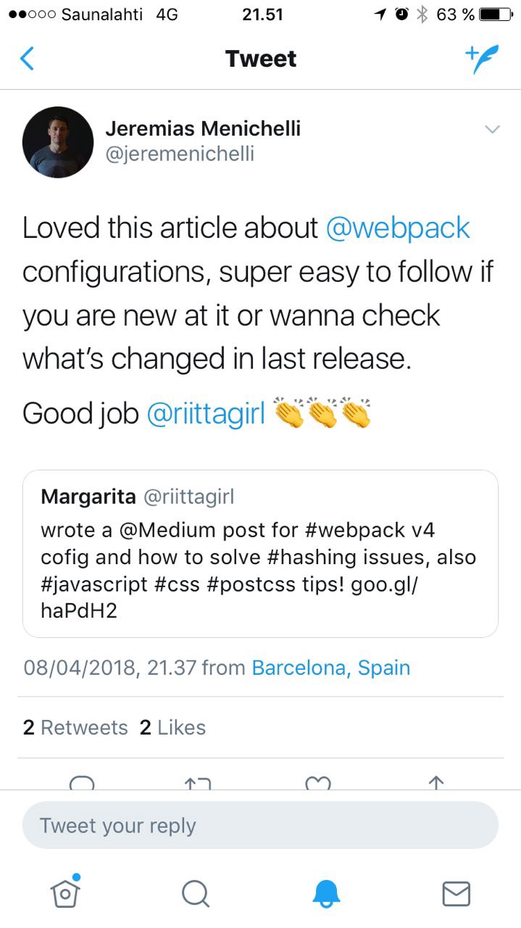521x928 pixels.
Task: Focus the Tweet your reply field
Action: pyautogui.click(x=260, y=825)
